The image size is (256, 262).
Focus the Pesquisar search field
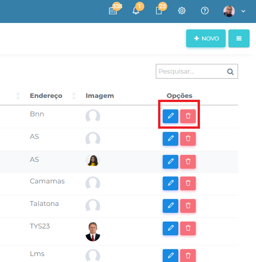tap(197, 71)
